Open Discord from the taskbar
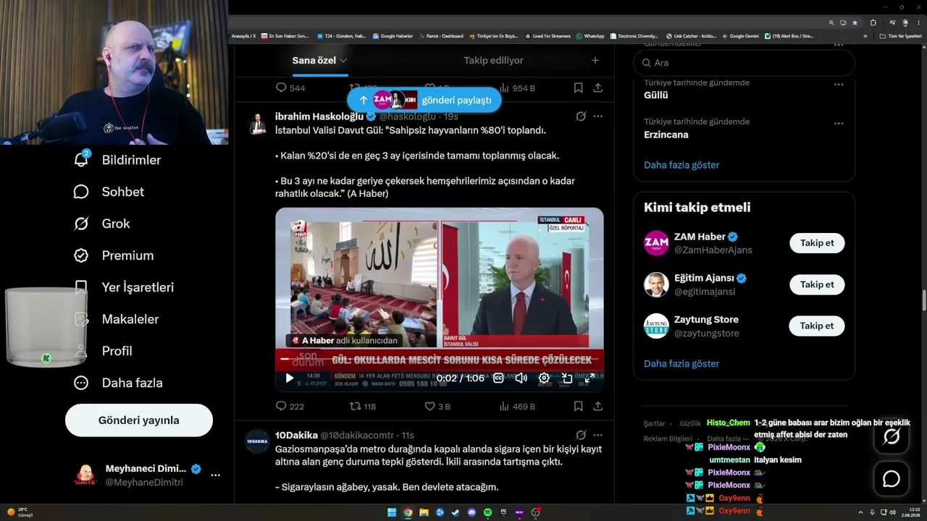Image resolution: width=927 pixels, height=521 pixels. 472,512
